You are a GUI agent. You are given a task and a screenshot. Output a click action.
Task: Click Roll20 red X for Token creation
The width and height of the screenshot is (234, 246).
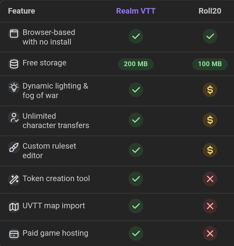210,179
